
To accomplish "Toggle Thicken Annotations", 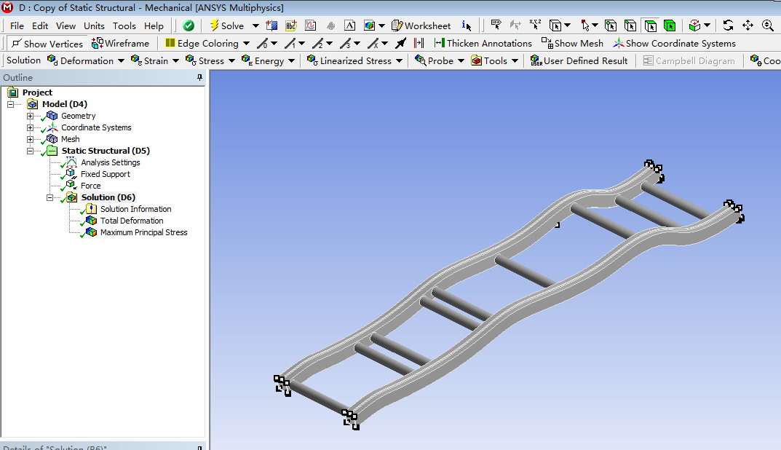I will pyautogui.click(x=483, y=44).
